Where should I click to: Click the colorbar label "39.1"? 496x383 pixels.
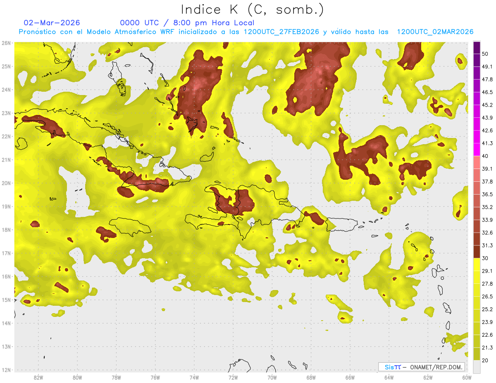coord(487,169)
